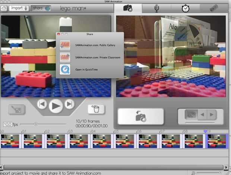Select frame thumbnail at 0.6

(148, 141)
